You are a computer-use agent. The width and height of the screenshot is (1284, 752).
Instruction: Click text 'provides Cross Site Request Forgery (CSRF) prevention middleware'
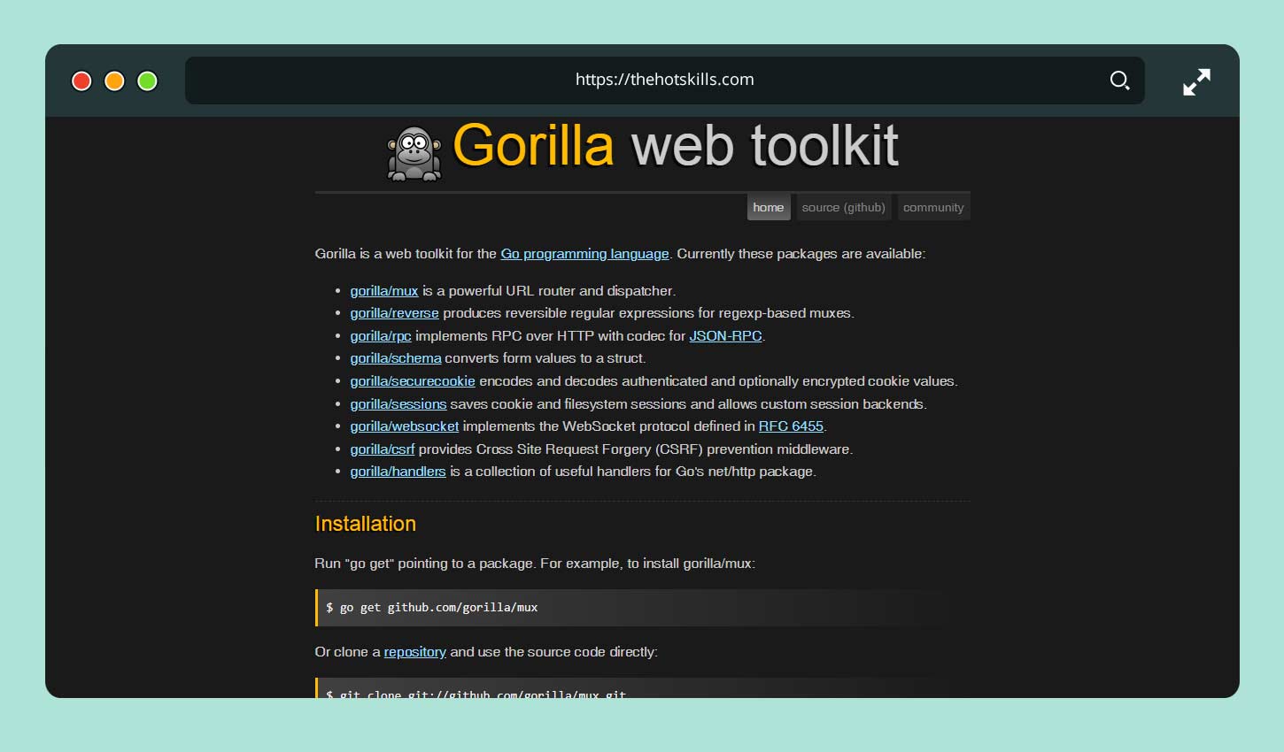tap(635, 449)
